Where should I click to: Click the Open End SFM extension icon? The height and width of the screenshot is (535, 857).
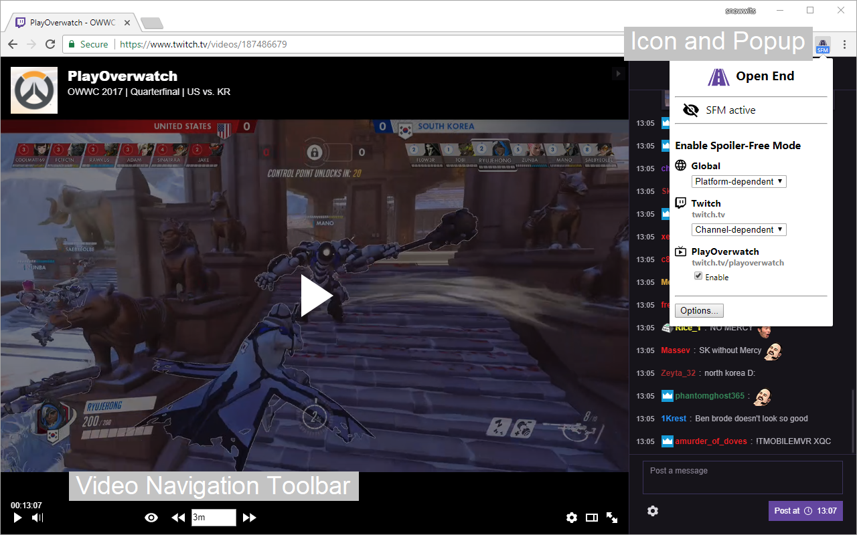(823, 45)
